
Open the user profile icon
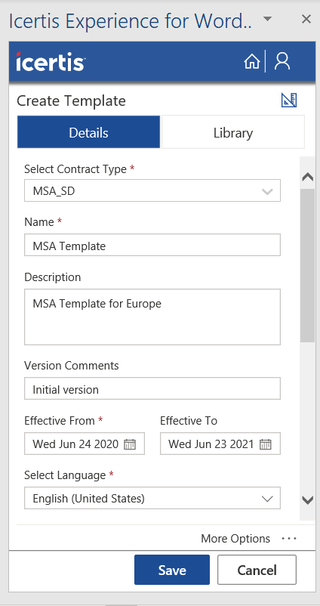[282, 61]
